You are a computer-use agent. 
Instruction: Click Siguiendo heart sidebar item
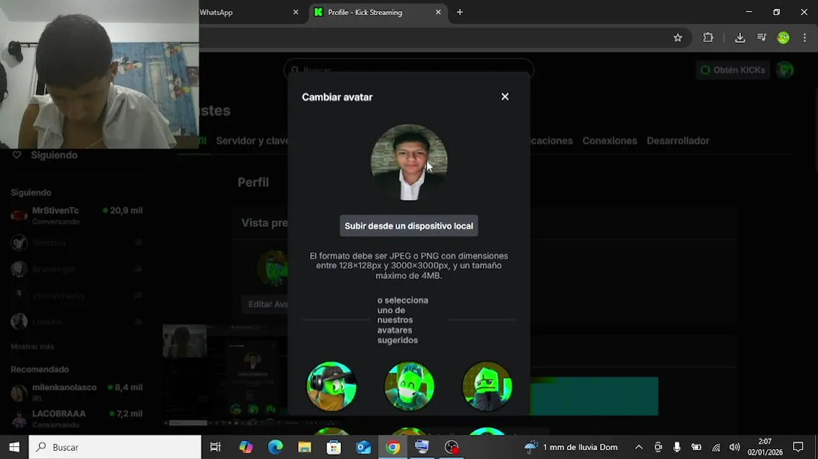tap(45, 155)
